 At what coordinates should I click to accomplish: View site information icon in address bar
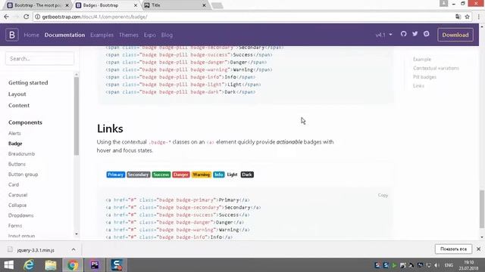[37, 17]
